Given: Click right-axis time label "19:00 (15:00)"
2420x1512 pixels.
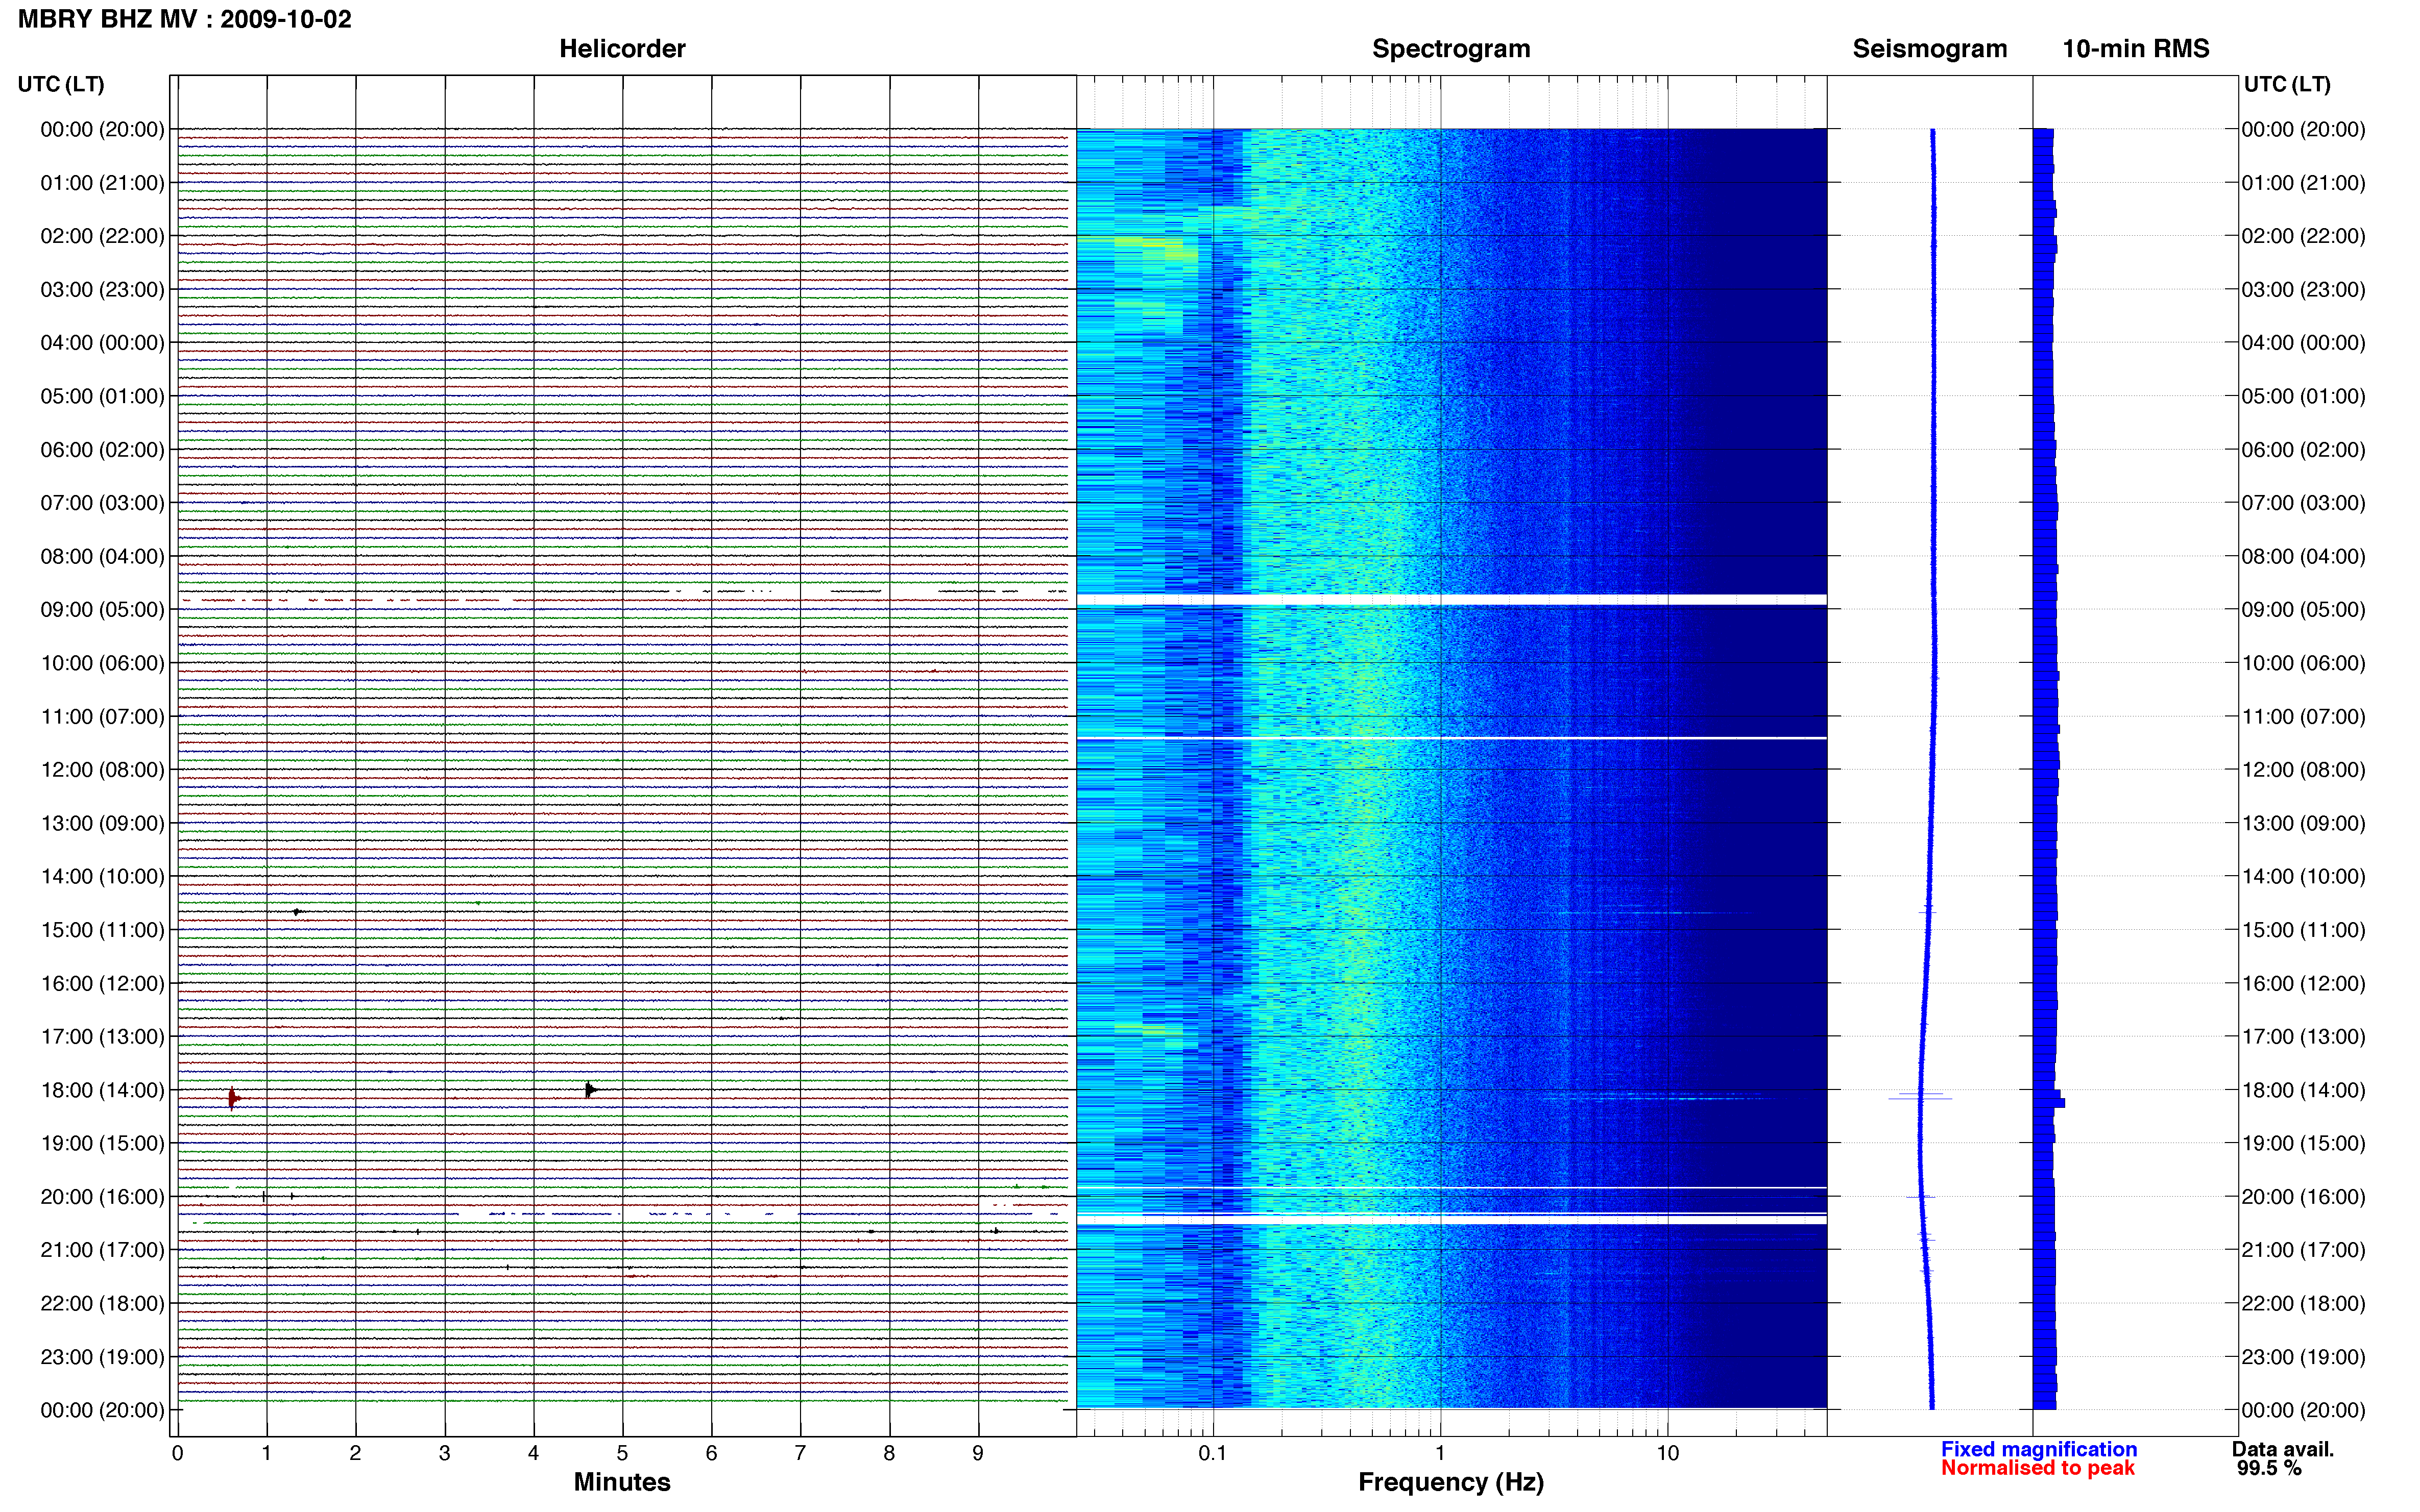Looking at the screenshot, I should (x=2303, y=1143).
